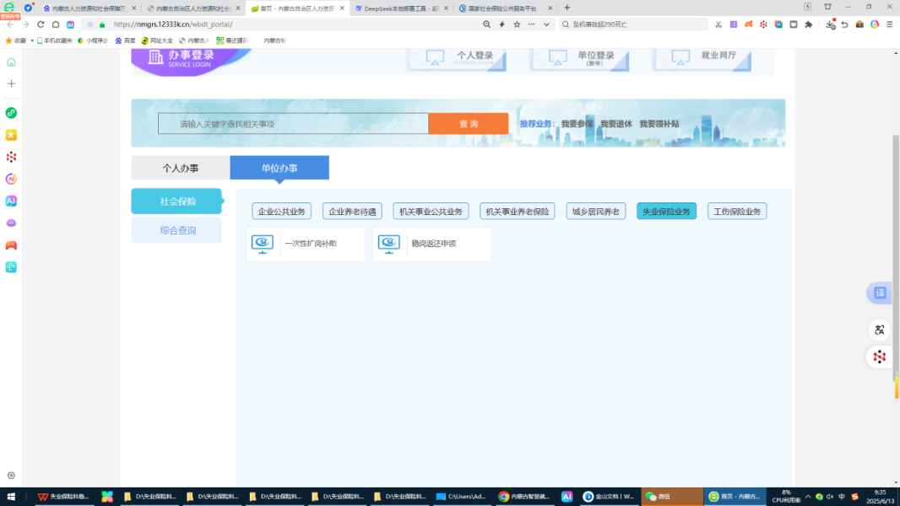Screen dimensions: 900x506
Task: Open the red game controller sidebar icon
Action: point(11,245)
